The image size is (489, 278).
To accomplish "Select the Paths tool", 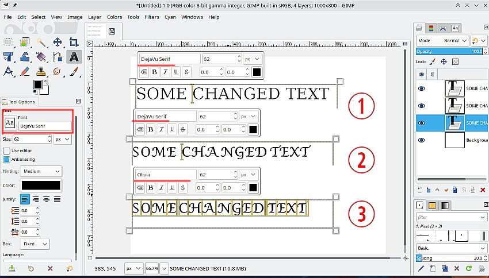I will point(58,57).
